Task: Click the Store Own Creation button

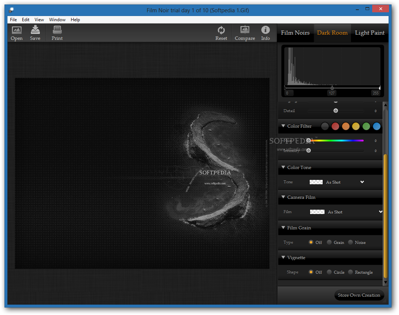Action: point(359,295)
